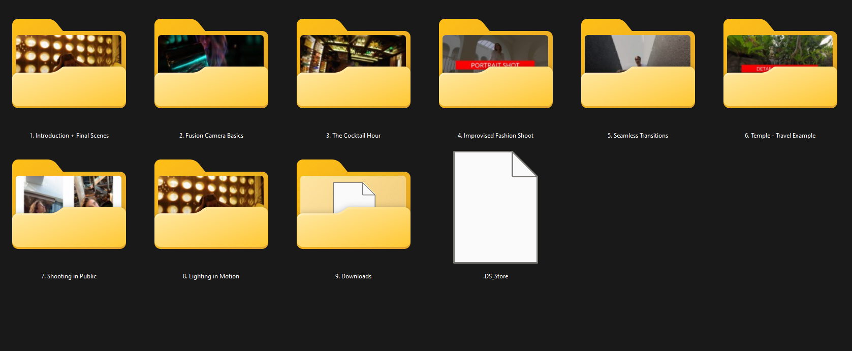Screen dimensions: 852x351
Task: Click the '1. Introduction + Final Scenes' name label
Action: click(x=69, y=136)
